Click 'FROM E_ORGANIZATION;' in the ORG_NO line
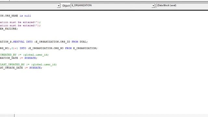The width and height of the screenshot is (208, 117). pos(81,48)
